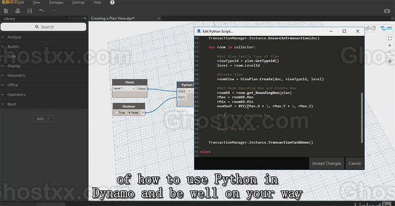The image size is (395, 206).
Task: Collapse the Library panel with arrow icon
Action: [85, 18]
